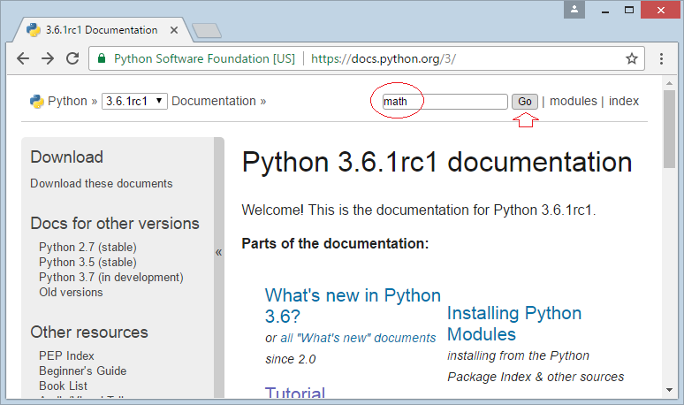Open the Chrome three-dot menu
This screenshot has width=684, height=405.
pos(661,58)
